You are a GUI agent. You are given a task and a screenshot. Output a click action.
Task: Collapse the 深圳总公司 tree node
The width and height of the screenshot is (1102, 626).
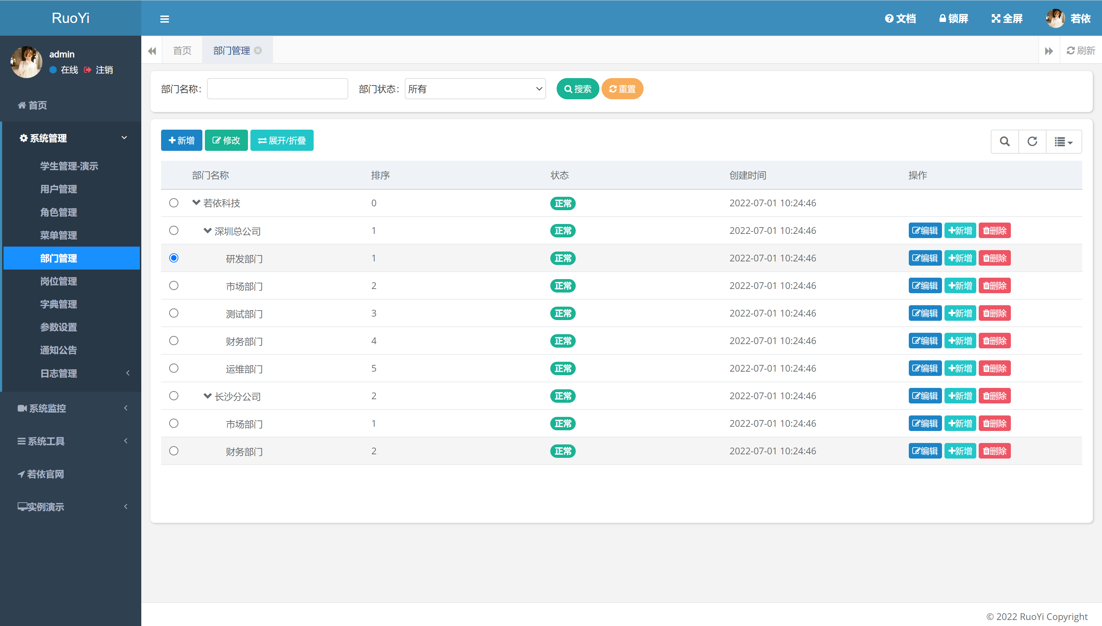(207, 230)
